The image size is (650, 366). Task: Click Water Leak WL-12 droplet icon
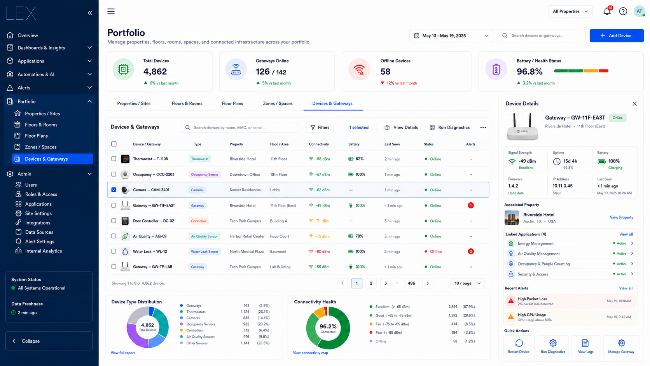click(x=125, y=251)
